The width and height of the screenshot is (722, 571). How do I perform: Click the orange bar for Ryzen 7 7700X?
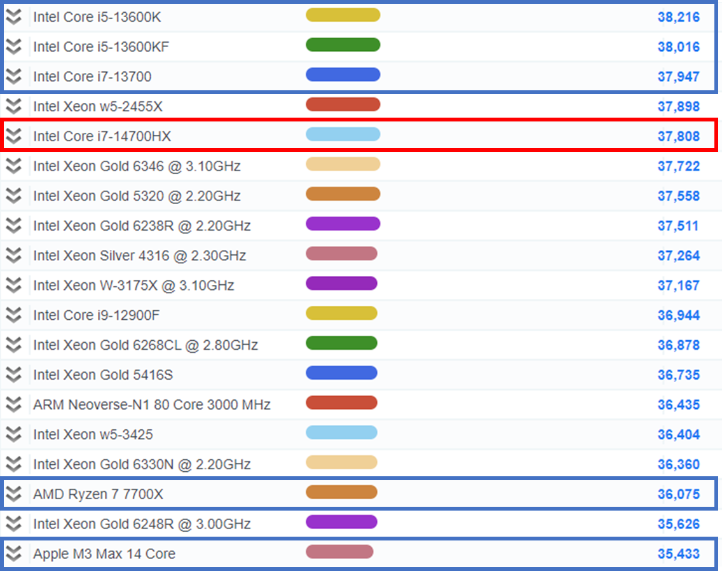[342, 492]
